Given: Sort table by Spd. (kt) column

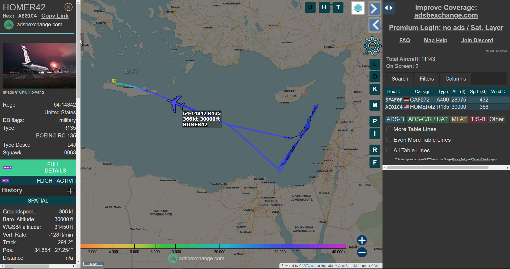Looking at the screenshot, I should 478,91.
